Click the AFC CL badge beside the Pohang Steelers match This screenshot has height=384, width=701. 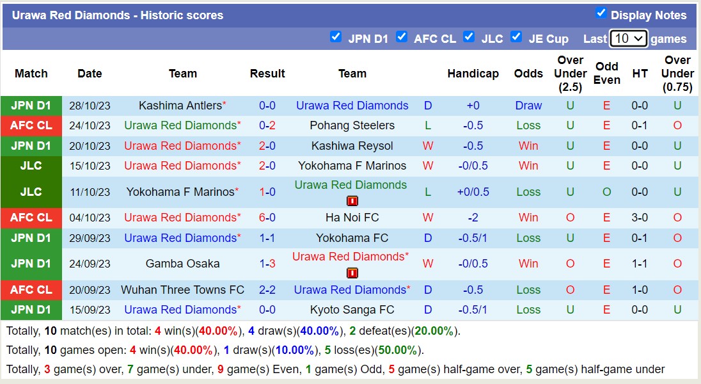coord(31,125)
